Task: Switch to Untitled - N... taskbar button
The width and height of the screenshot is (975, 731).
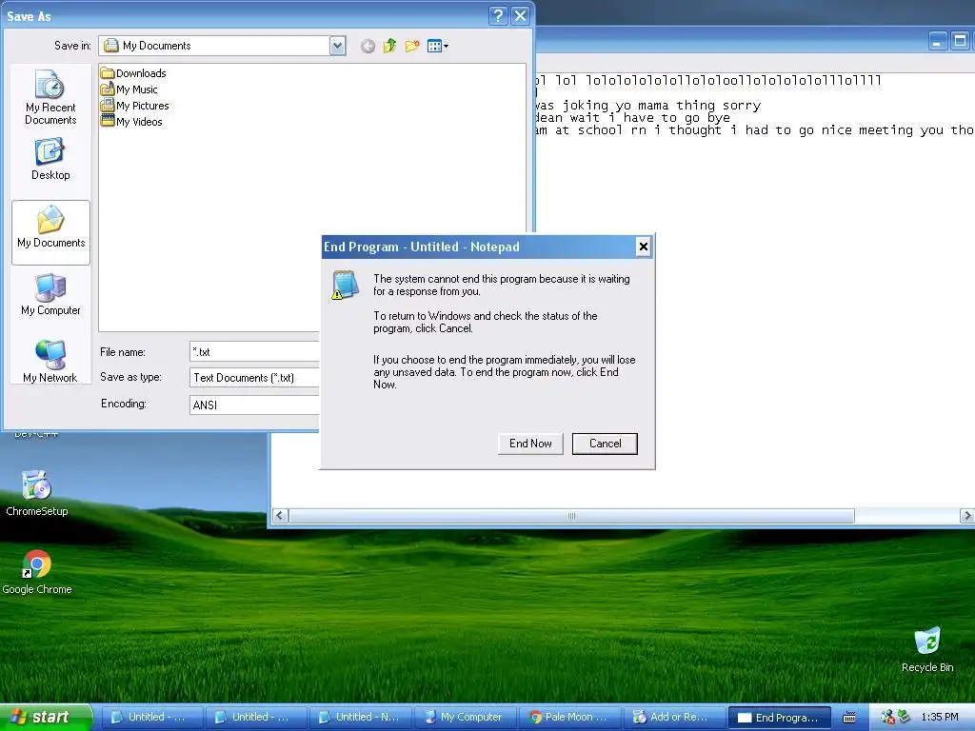Action: 359,718
